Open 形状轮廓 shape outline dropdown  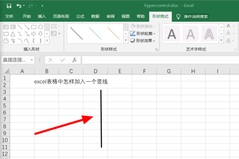pos(143,33)
